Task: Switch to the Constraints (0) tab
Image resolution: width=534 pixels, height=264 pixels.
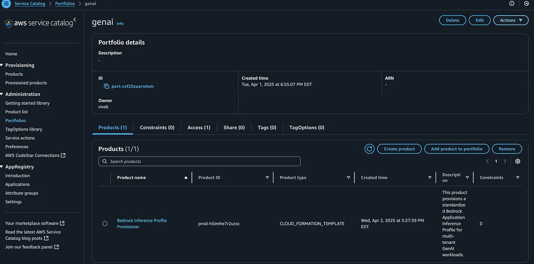Action: pyautogui.click(x=157, y=127)
